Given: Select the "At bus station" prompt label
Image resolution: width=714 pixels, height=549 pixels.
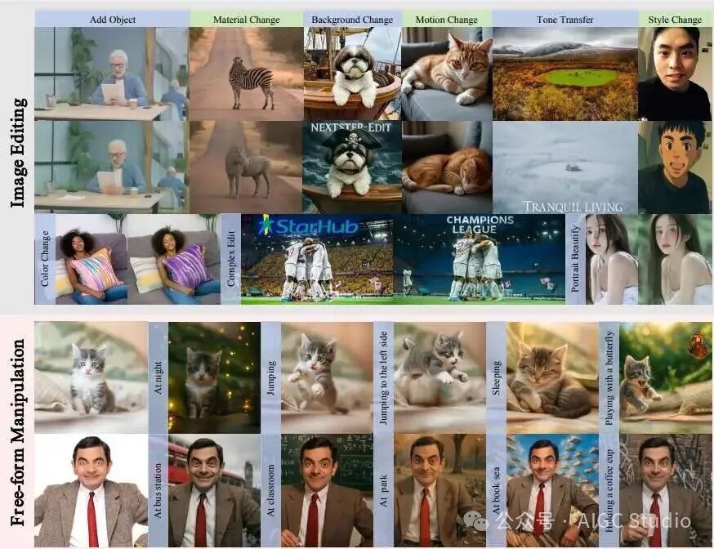Looking at the screenshot, I should [x=158, y=490].
